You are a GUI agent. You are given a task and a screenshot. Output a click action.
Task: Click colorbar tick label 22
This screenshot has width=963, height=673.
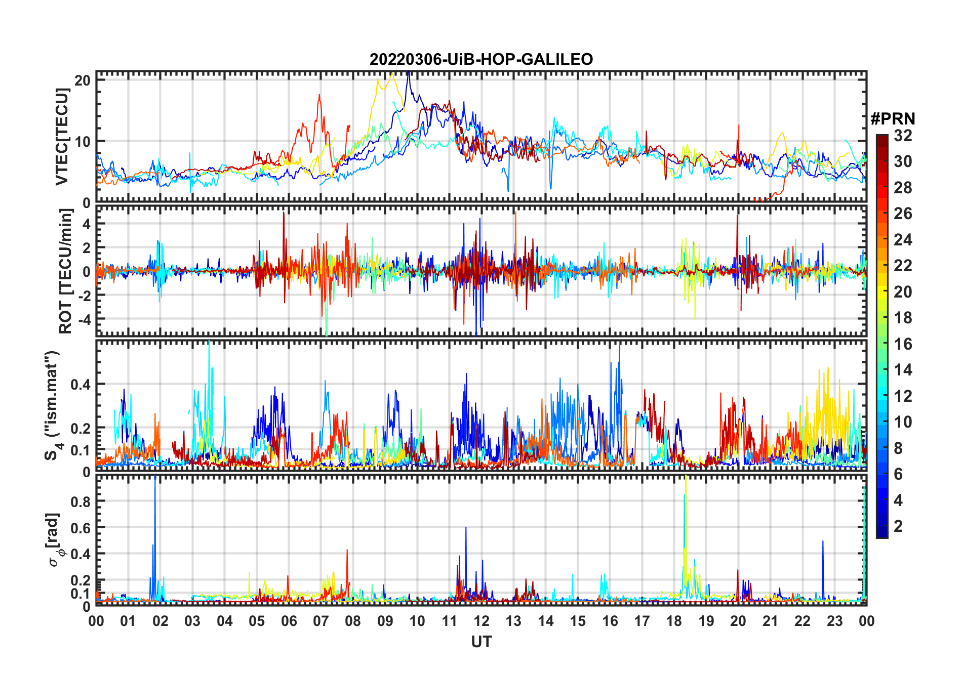pos(903,266)
